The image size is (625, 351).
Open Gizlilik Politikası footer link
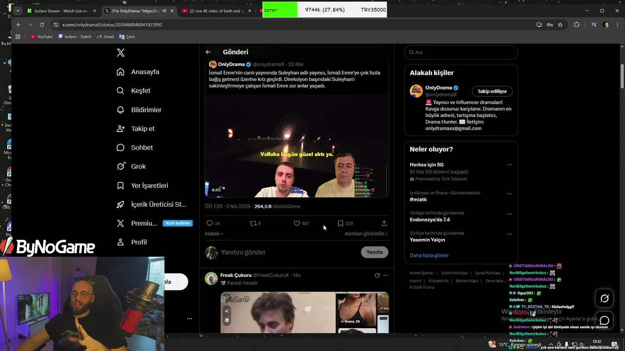[455, 273]
